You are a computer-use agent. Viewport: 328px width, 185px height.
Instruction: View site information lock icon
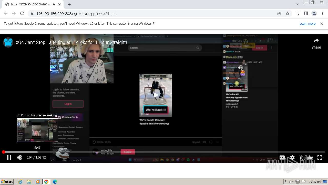(32, 13)
